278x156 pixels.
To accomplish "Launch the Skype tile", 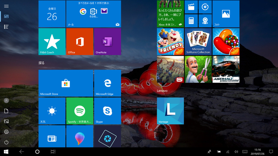I will (x=108, y=111).
